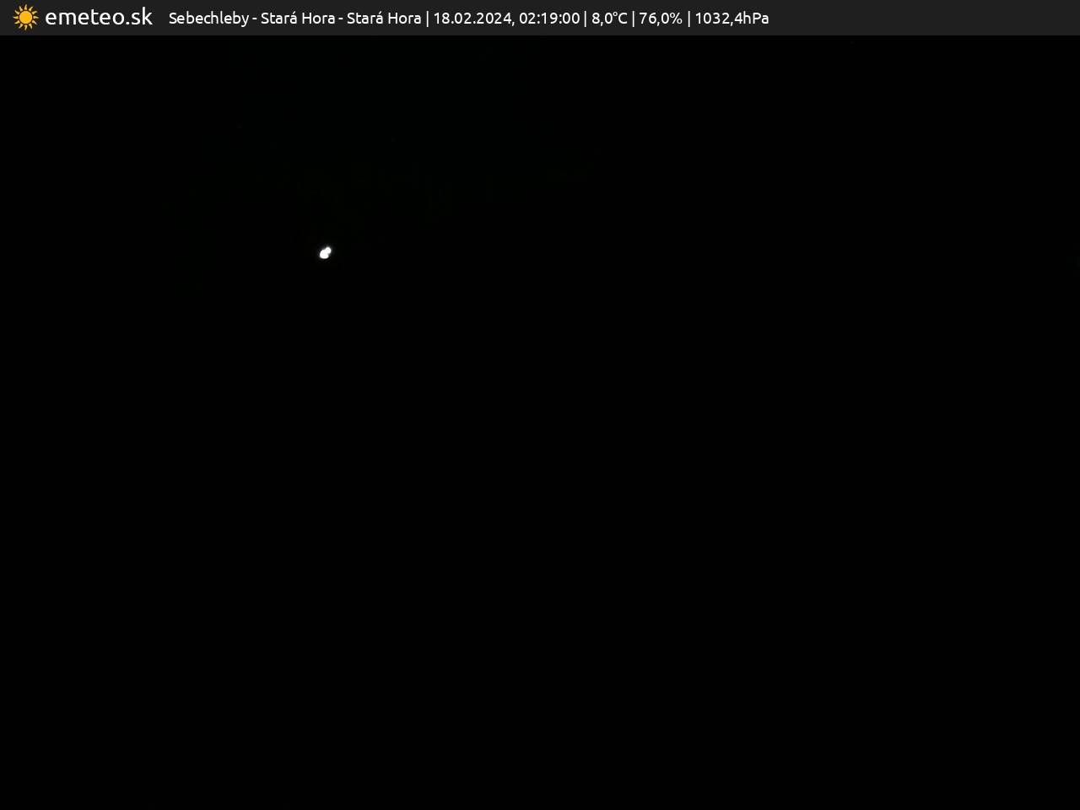The height and width of the screenshot is (810, 1080).
Task: Select the "Sebechleby" location name
Action: [x=208, y=19]
